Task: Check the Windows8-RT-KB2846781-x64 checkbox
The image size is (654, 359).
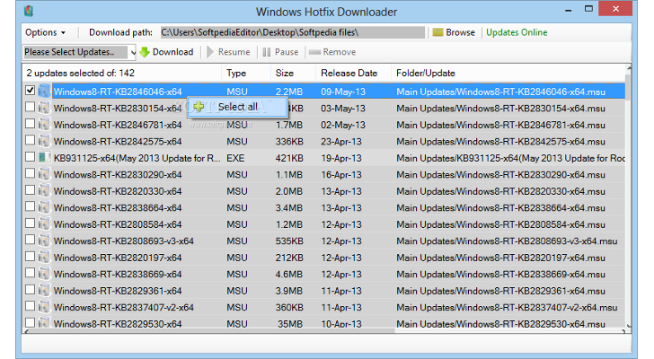Action: coord(31,124)
